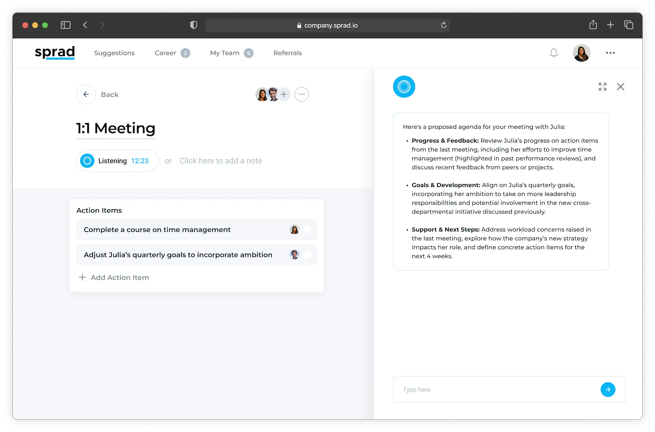Viewport: 655px width, 432px height.
Task: Expand the assistant panel to fullscreen
Action: tap(603, 87)
